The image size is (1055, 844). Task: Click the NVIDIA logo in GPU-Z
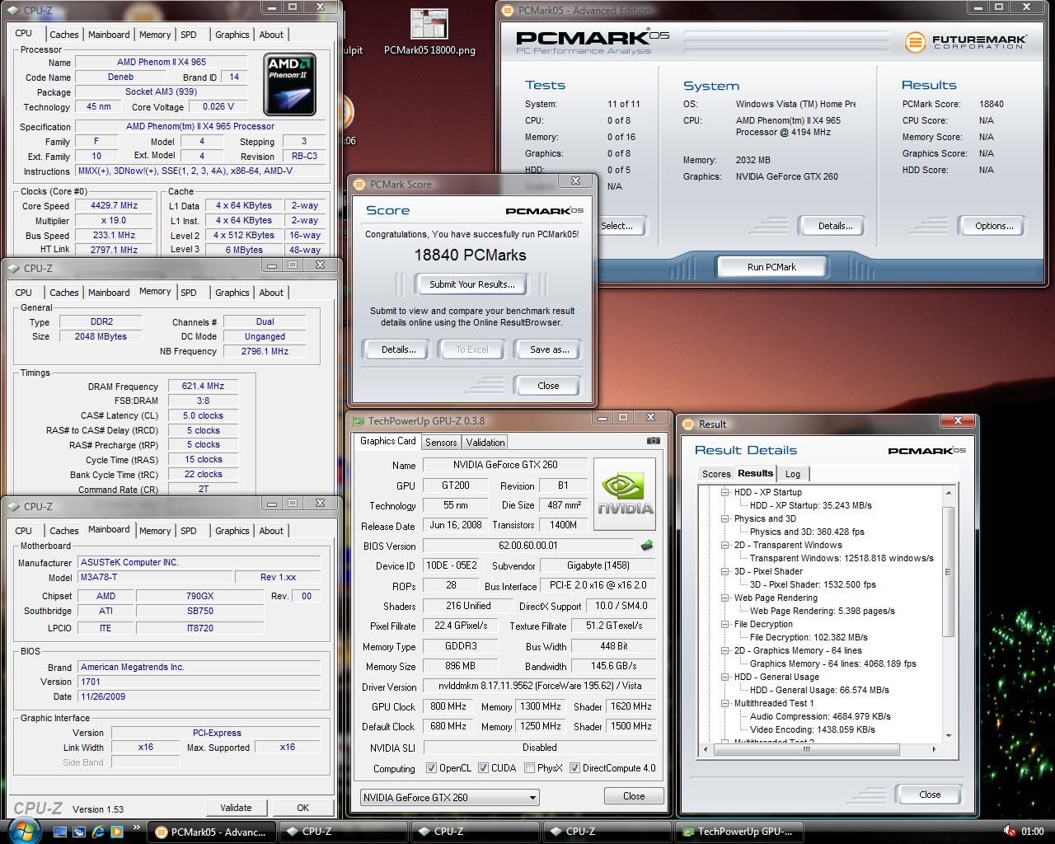[x=625, y=494]
